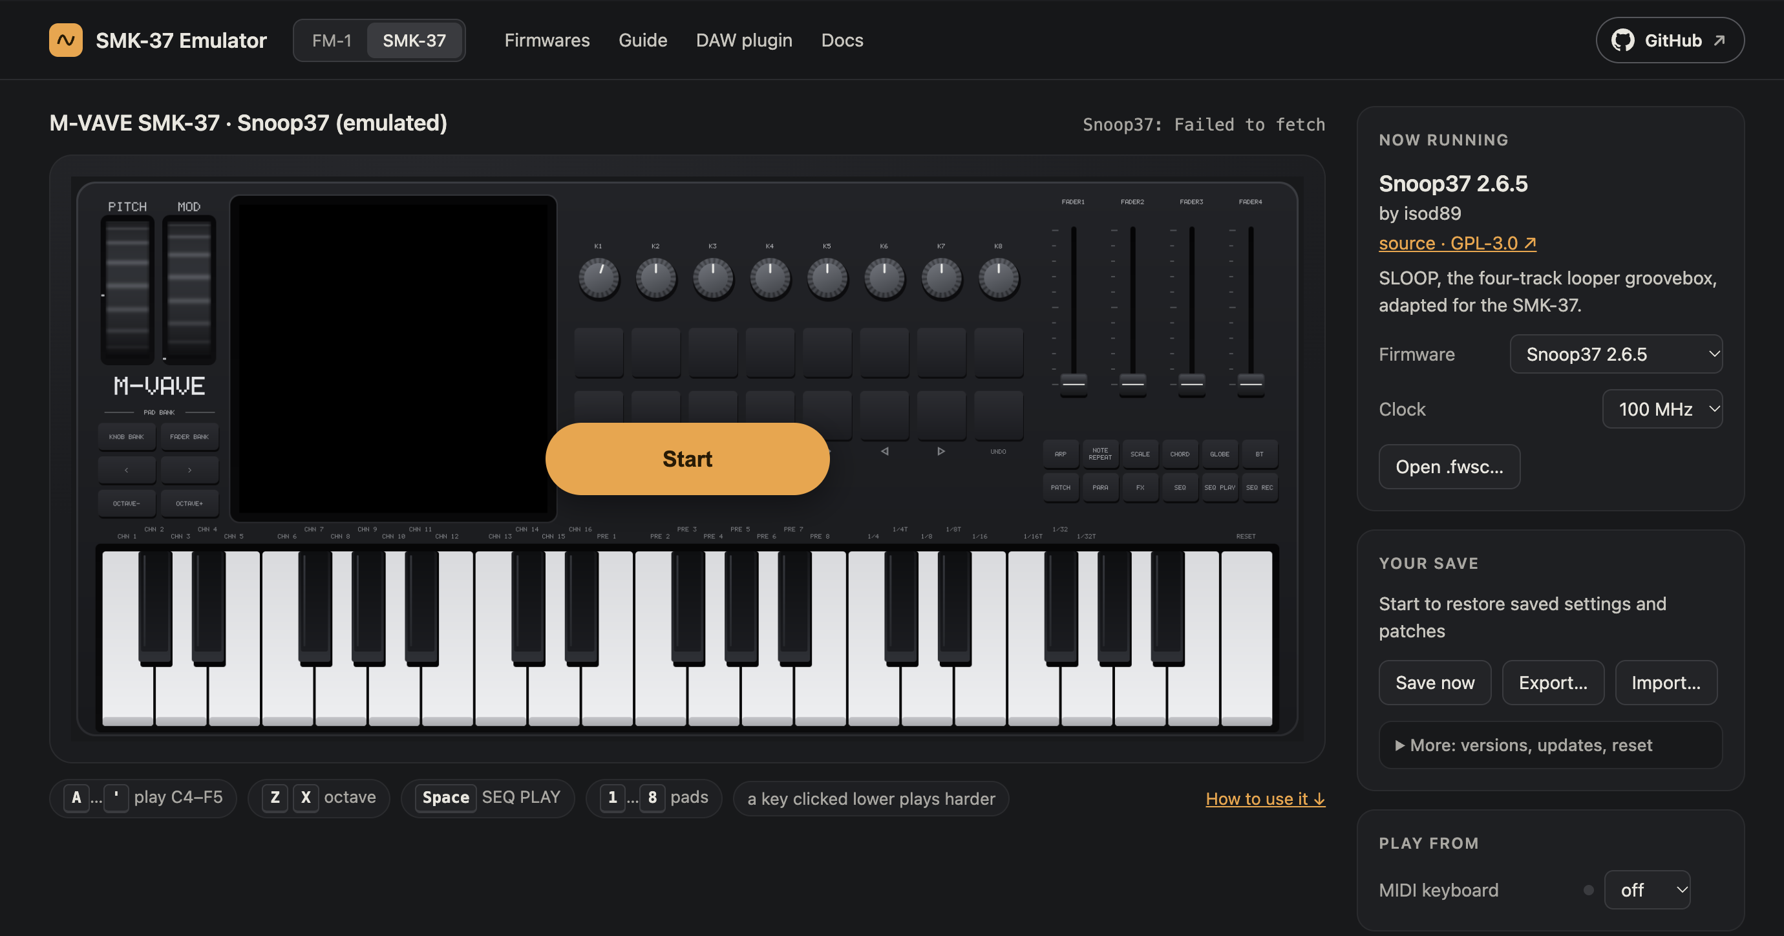Click the K8 rotary knob
1784x936 pixels.
[998, 279]
